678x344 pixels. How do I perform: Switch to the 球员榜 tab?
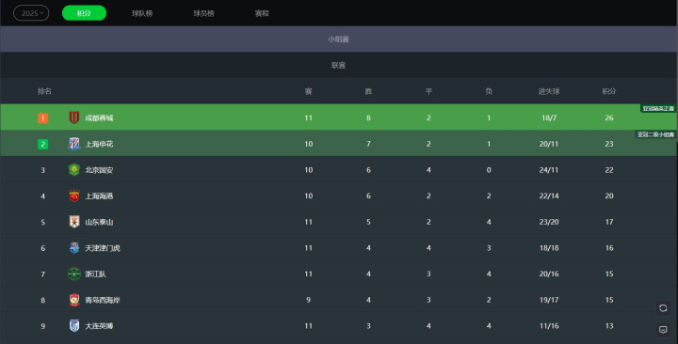coord(203,13)
